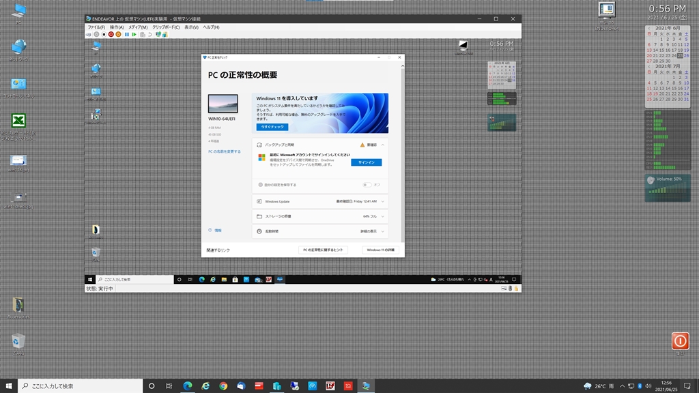The image size is (699, 393).
Task: Show hidden tray icons on host taskbar
Action: click(623, 386)
